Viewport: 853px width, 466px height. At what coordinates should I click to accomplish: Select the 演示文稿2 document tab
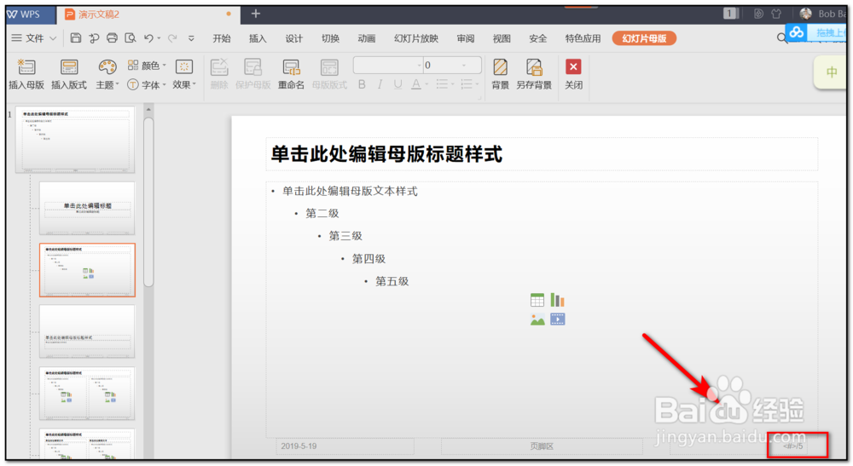147,14
